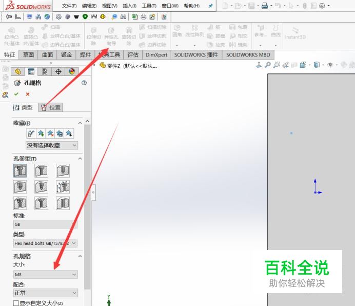This screenshot has height=306, width=355.
Task: Switch to the 特征 tab
Action: point(10,55)
